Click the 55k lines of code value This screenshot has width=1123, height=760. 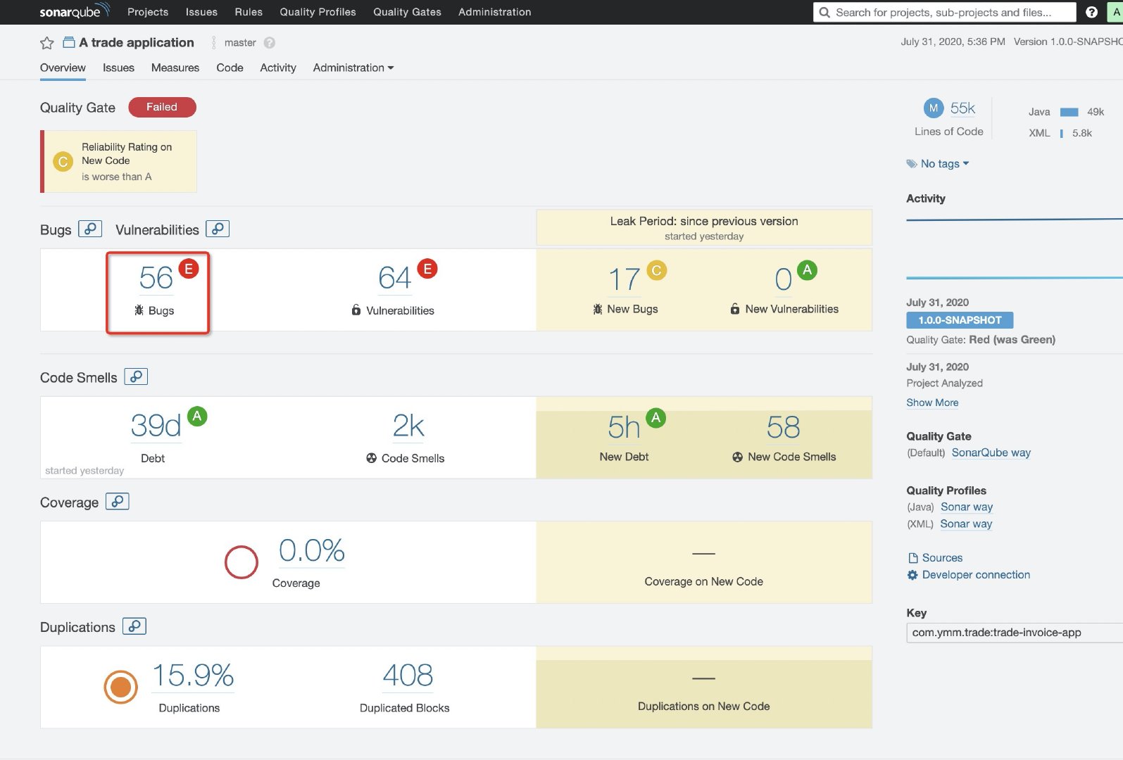(962, 108)
